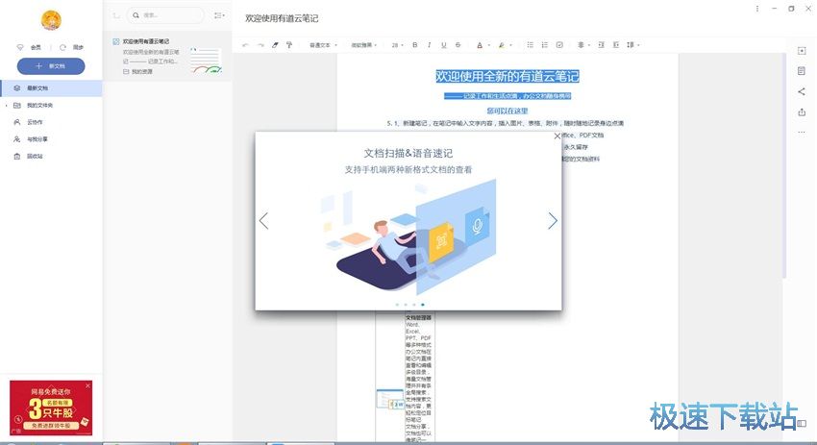Click the note preview thumbnail in list
Image resolution: width=817 pixels, height=445 pixels.
[206, 60]
